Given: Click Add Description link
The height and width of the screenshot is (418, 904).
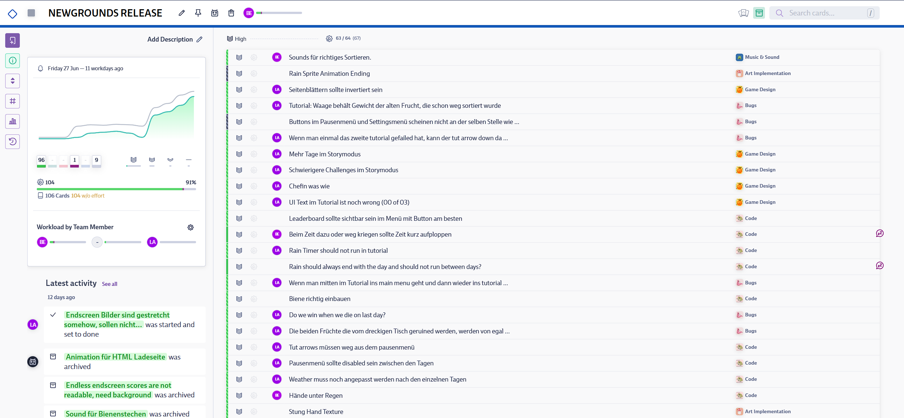Looking at the screenshot, I should click(x=175, y=39).
